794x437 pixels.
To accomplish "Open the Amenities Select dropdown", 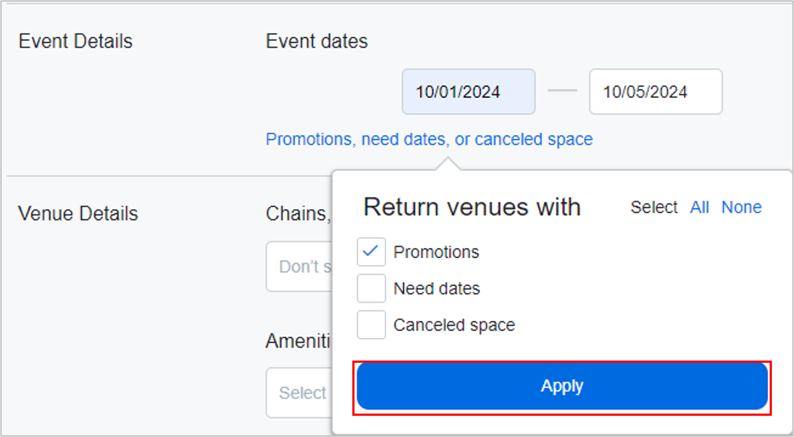I will coord(300,392).
